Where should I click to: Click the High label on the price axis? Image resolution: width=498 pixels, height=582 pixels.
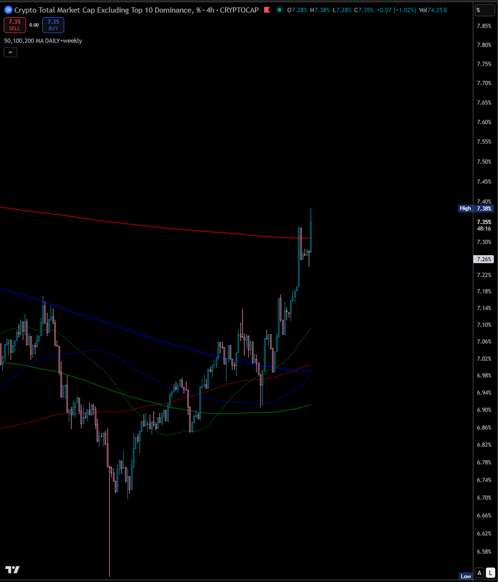coord(465,209)
